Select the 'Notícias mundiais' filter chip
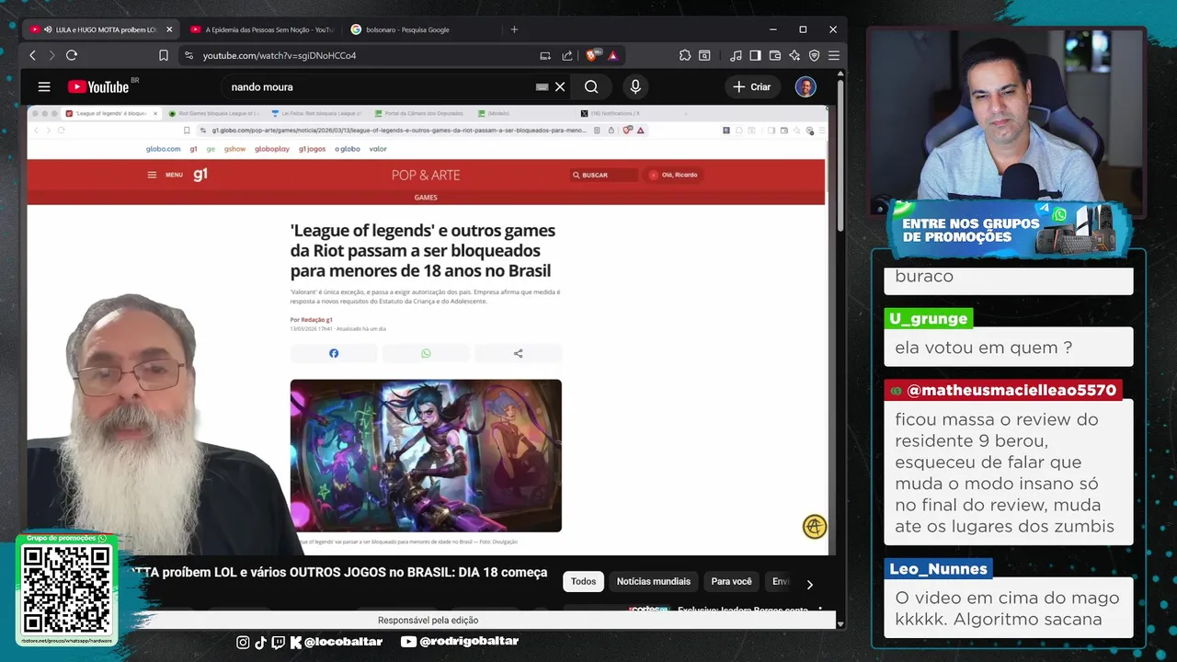This screenshot has height=662, width=1177. (x=653, y=581)
